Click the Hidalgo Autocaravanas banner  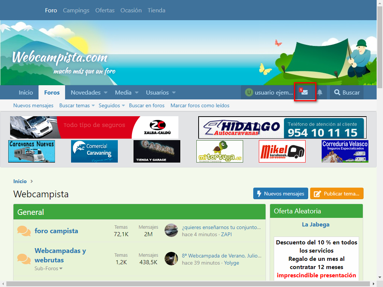pos(282,127)
